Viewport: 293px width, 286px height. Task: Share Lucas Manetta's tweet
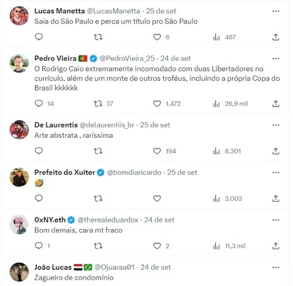(276, 37)
